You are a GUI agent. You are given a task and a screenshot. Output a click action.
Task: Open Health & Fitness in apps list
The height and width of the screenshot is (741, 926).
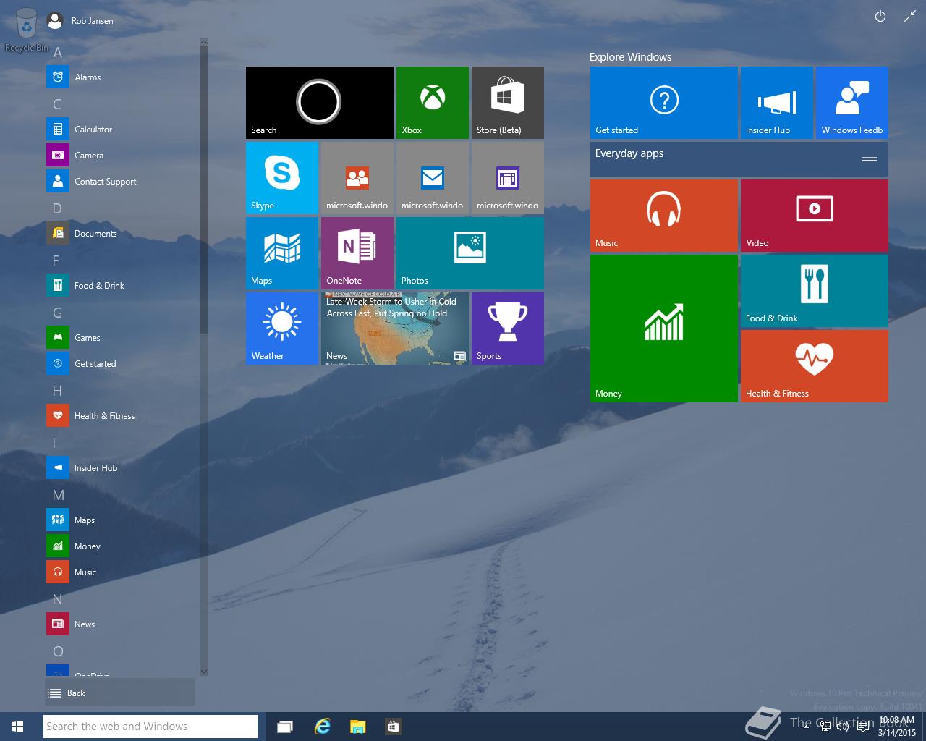coord(122,416)
